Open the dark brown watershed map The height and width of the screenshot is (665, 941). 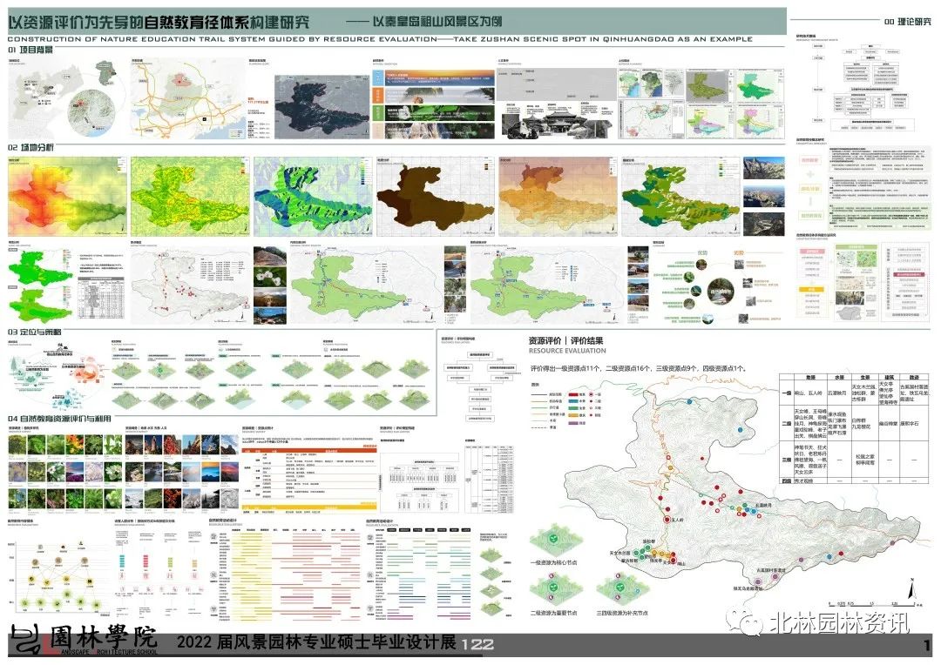435,197
